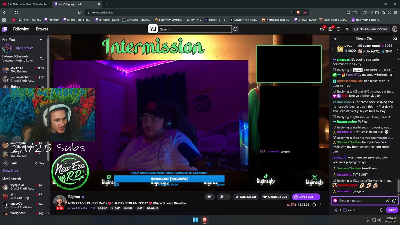
Task: Toggle follow heart for Bigiraq
Action: click(x=209, y=197)
